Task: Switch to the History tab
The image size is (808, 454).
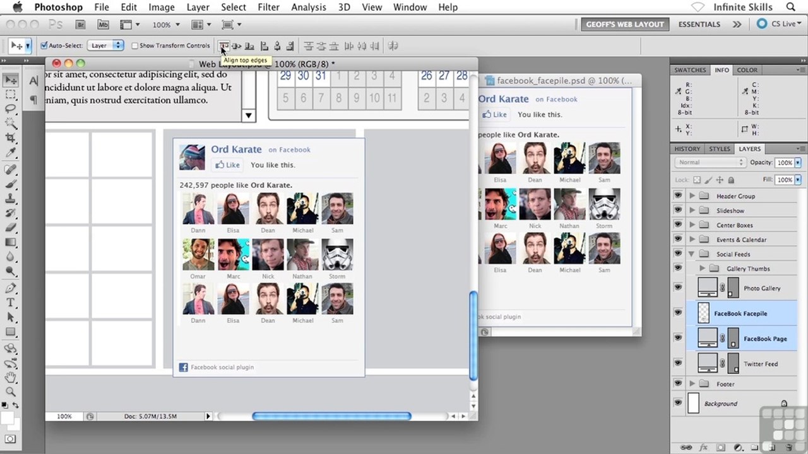Action: [x=687, y=149]
